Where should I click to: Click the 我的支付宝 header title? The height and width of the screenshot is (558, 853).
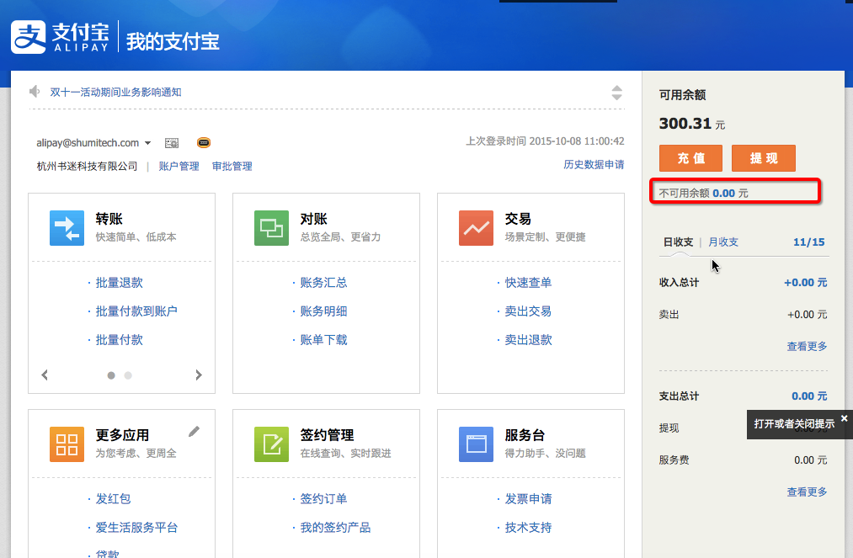[173, 41]
